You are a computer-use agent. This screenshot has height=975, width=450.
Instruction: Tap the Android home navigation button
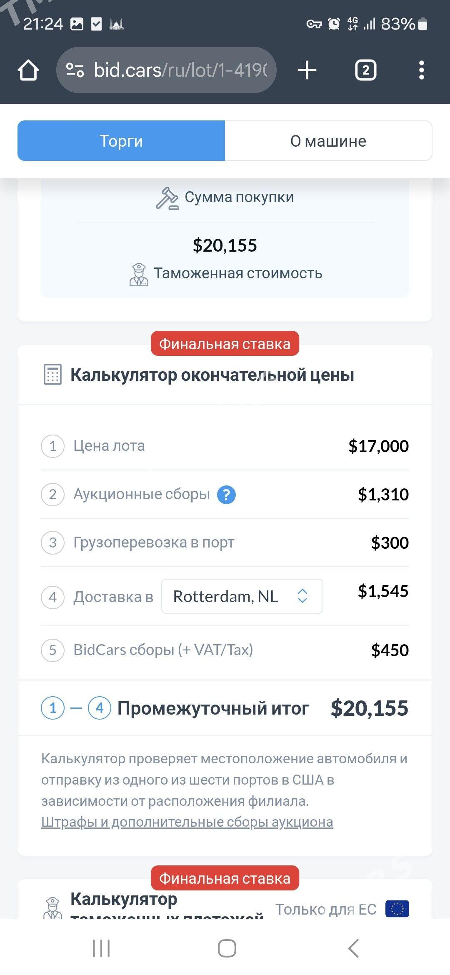click(227, 949)
